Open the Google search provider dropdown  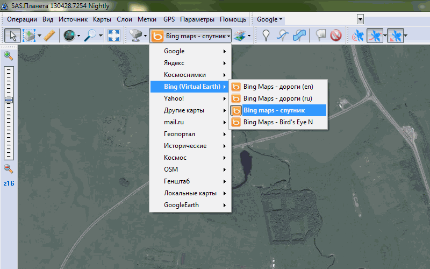coord(269,19)
